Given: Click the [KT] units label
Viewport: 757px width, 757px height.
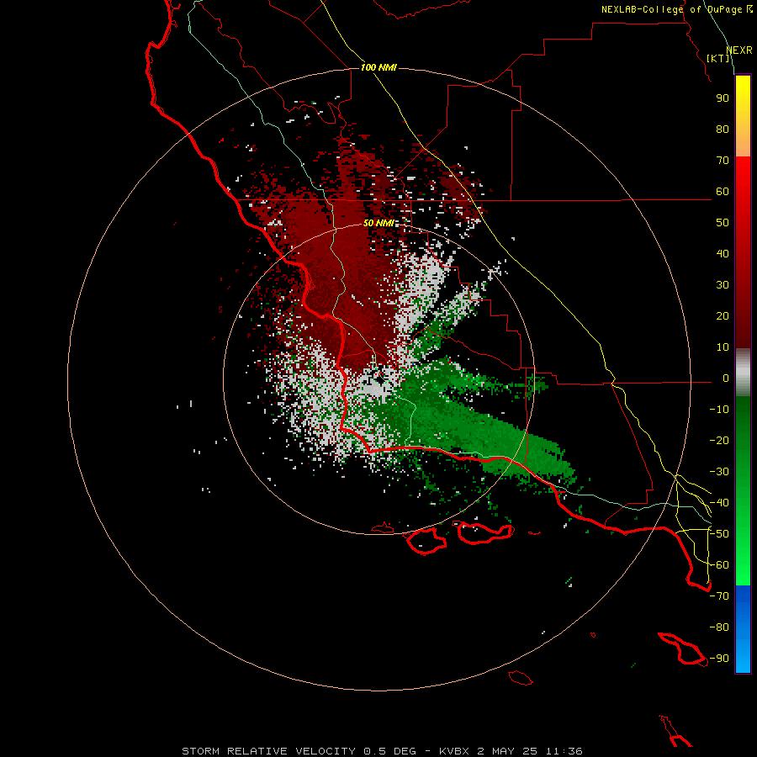Looking at the screenshot, I should click(718, 58).
